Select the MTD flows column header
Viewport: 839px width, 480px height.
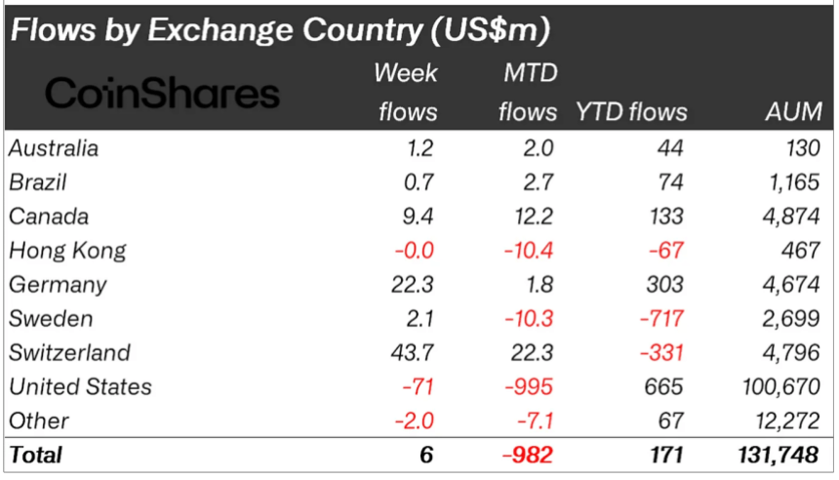tap(527, 93)
